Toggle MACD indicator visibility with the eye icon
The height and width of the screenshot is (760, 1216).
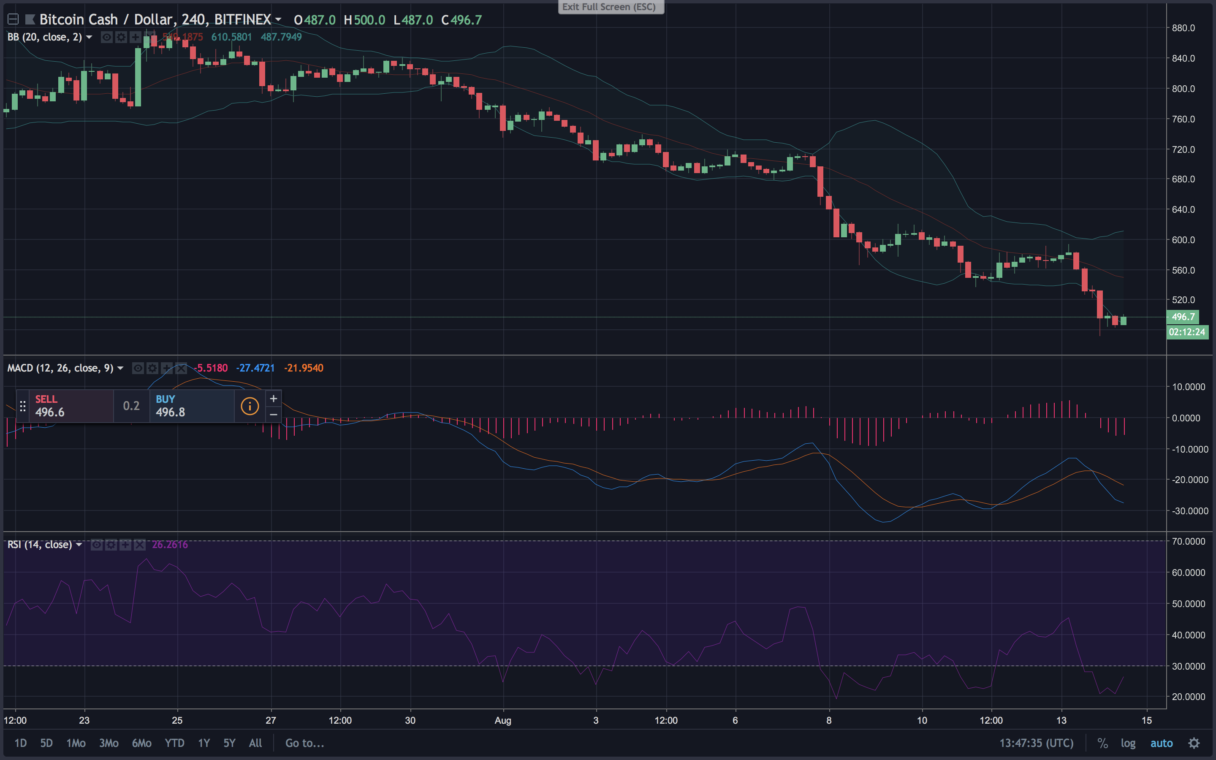tap(138, 369)
